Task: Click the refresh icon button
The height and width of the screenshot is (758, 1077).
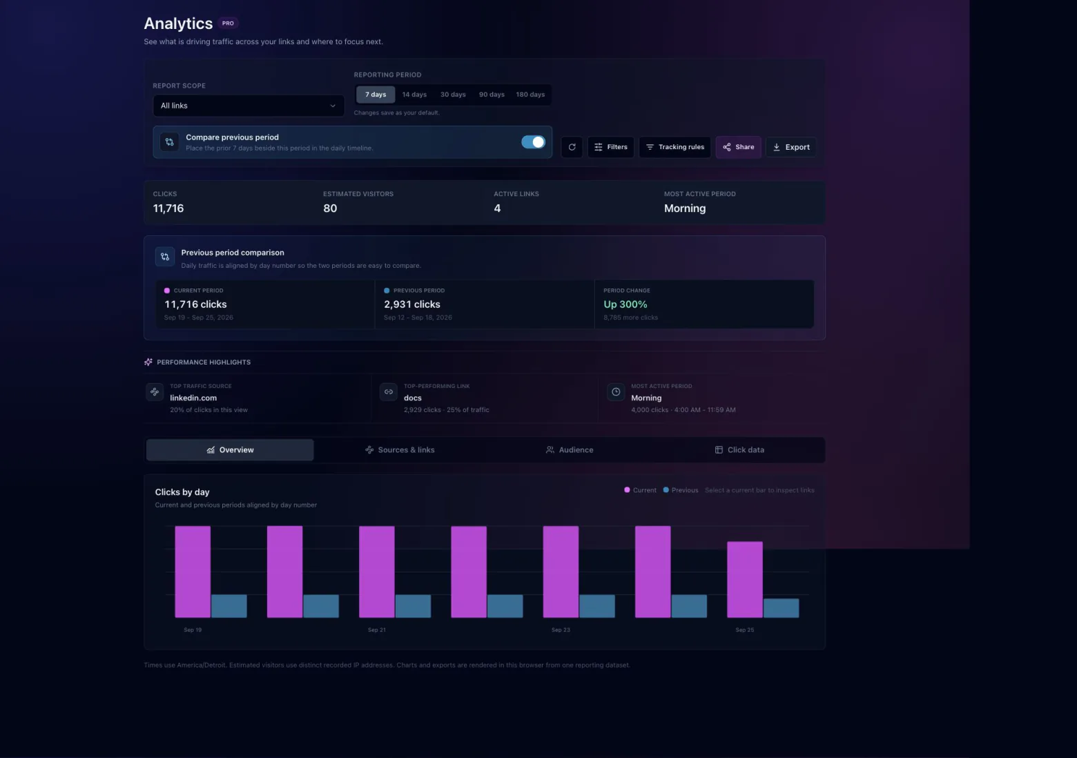Action: [x=572, y=147]
